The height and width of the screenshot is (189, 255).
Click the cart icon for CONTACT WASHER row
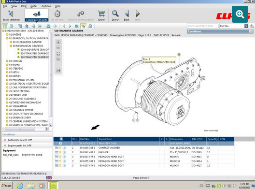pyautogui.click(x=57, y=148)
